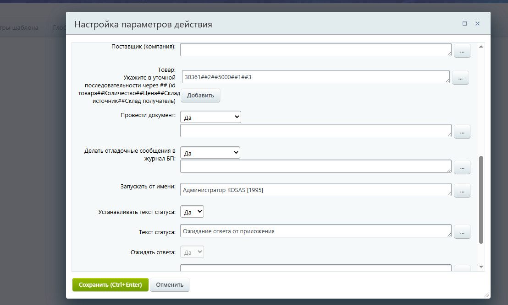Close the Настройка параметров действия dialog
This screenshot has height=305, width=508.
point(477,24)
